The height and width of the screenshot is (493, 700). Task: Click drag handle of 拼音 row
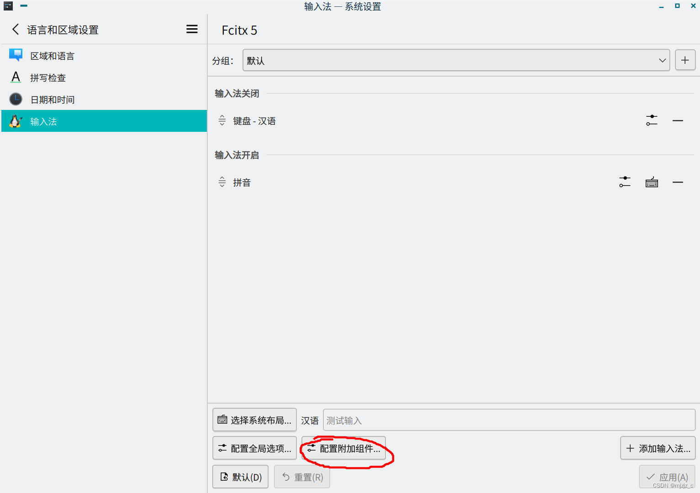click(x=222, y=182)
